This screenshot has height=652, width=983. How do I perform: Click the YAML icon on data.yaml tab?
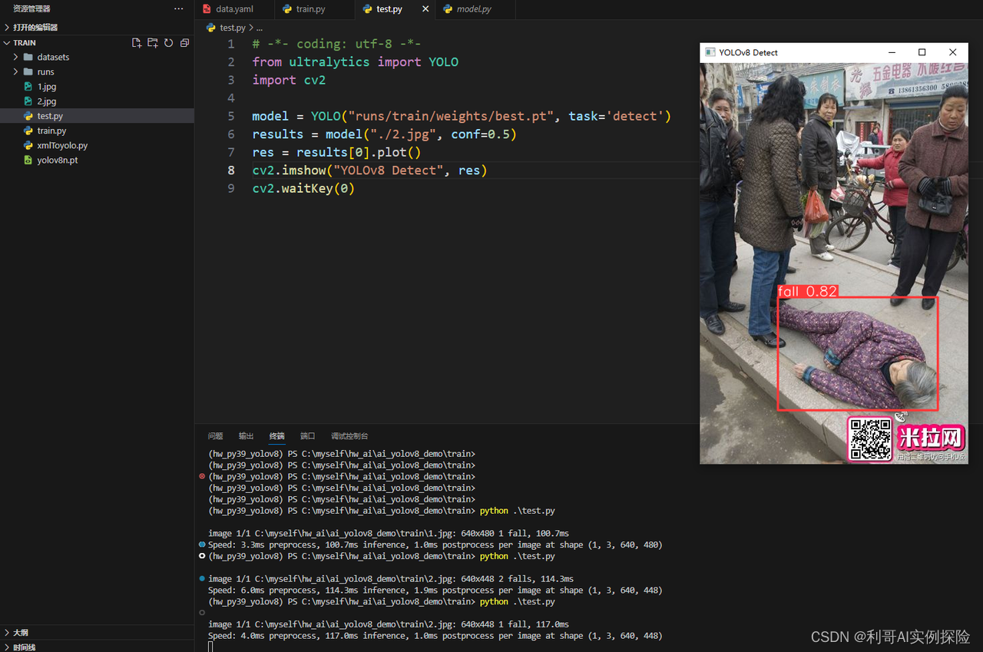pyautogui.click(x=207, y=9)
